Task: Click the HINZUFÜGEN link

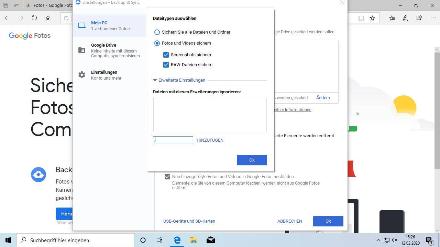Action: (210, 140)
